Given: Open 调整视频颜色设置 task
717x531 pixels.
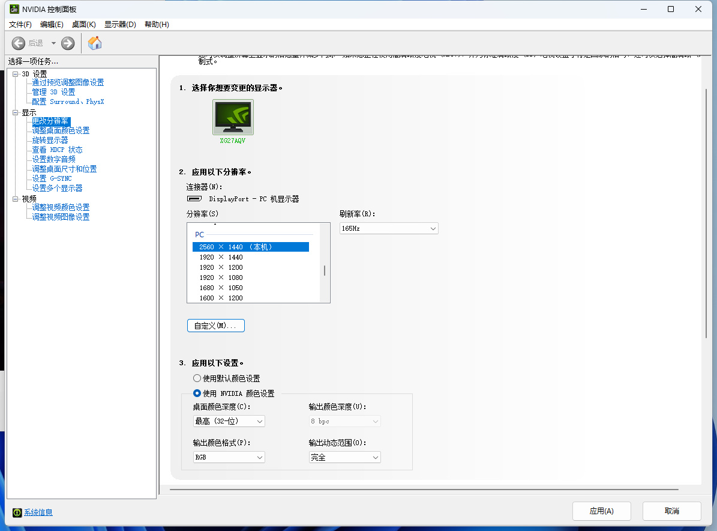Looking at the screenshot, I should pos(61,207).
